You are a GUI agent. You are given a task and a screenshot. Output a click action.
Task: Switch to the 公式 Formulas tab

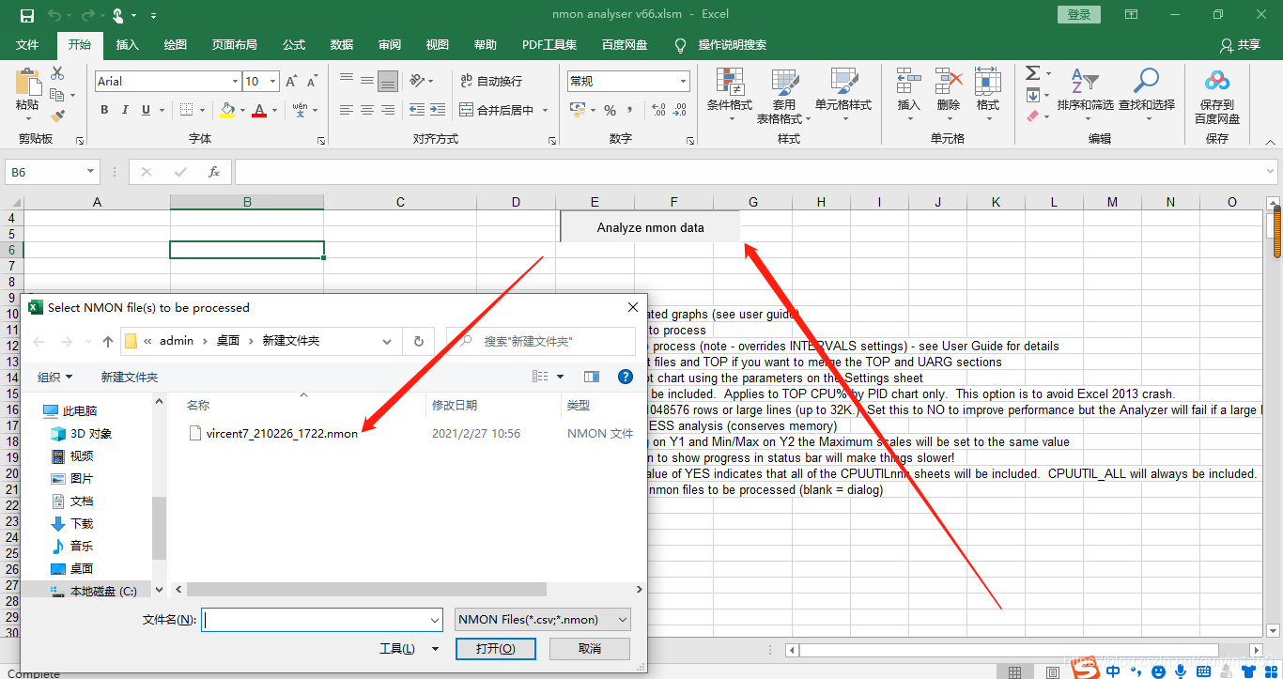click(x=294, y=45)
